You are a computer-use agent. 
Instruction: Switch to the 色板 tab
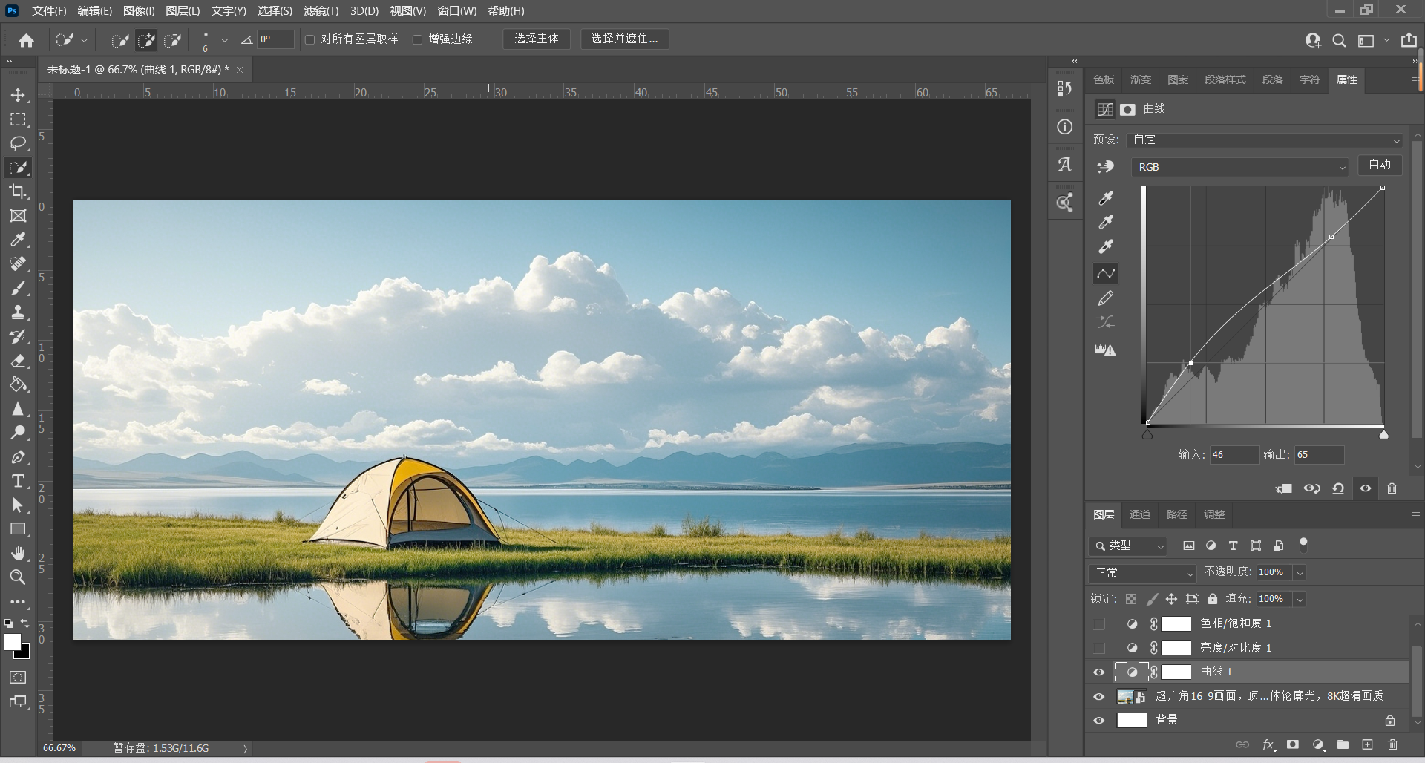1104,79
